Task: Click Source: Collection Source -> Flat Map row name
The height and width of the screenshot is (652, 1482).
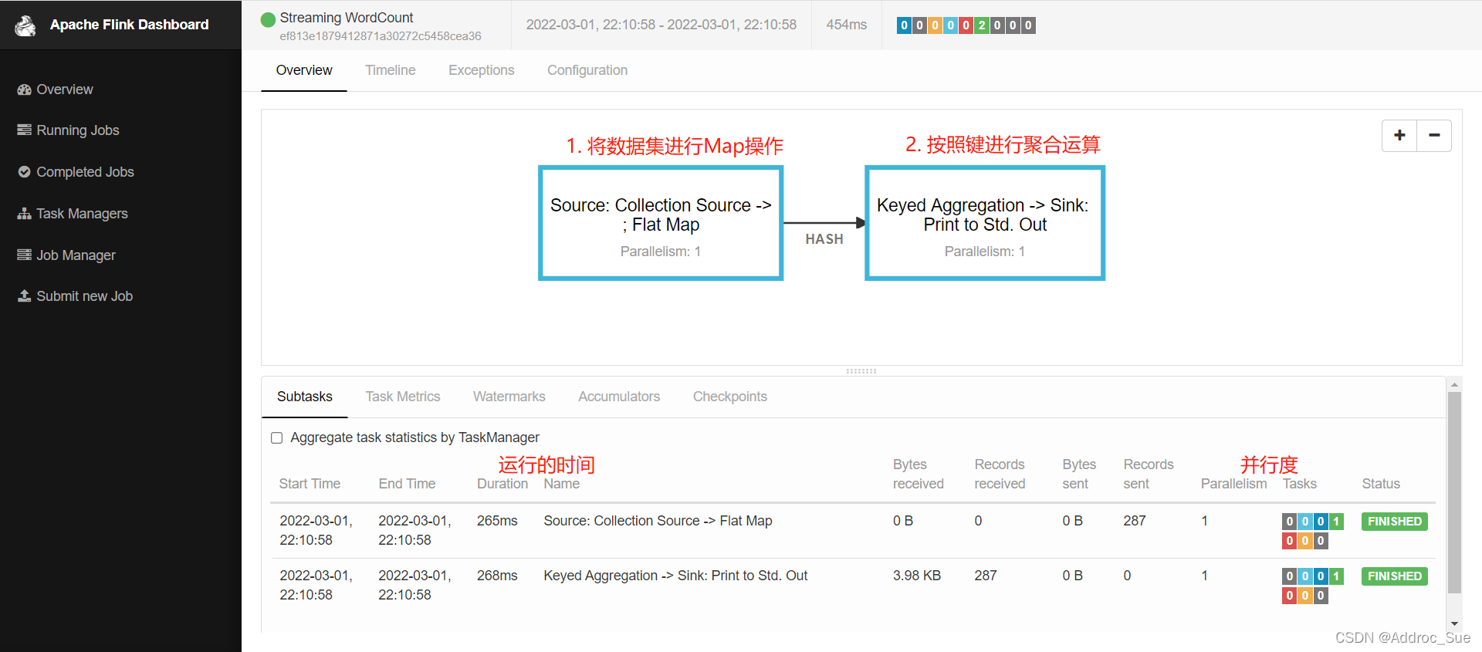Action: (658, 521)
